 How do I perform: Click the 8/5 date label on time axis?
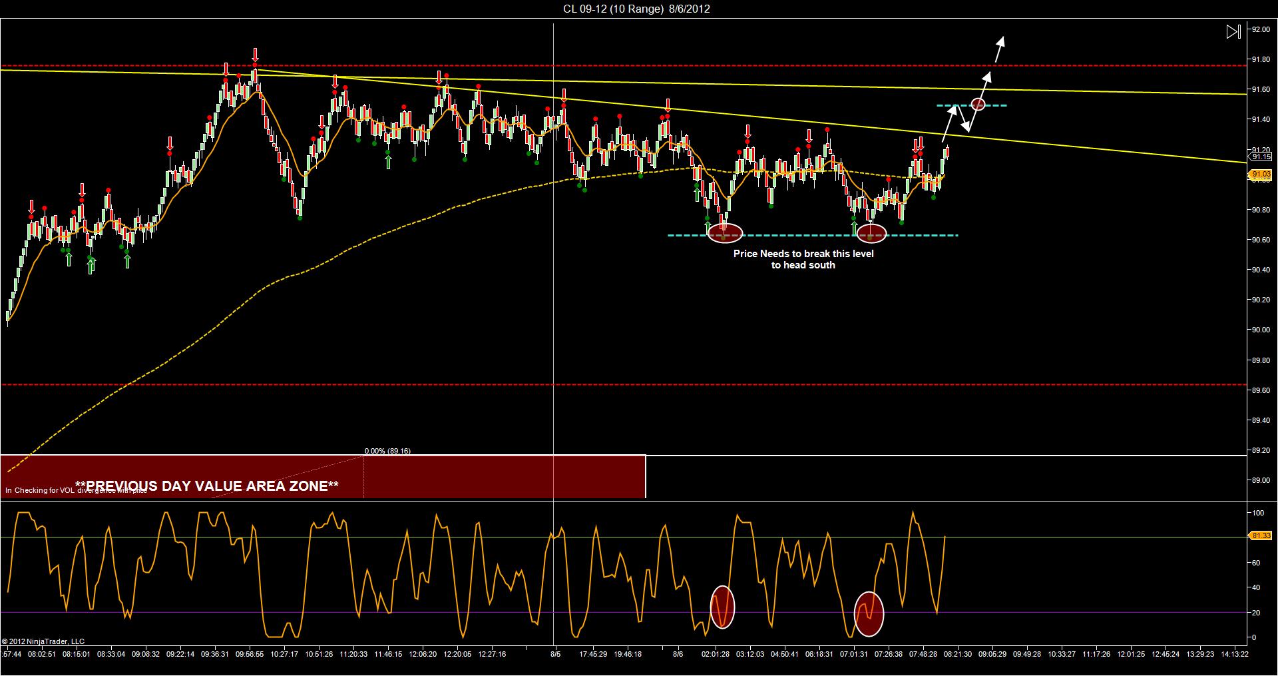(x=556, y=654)
